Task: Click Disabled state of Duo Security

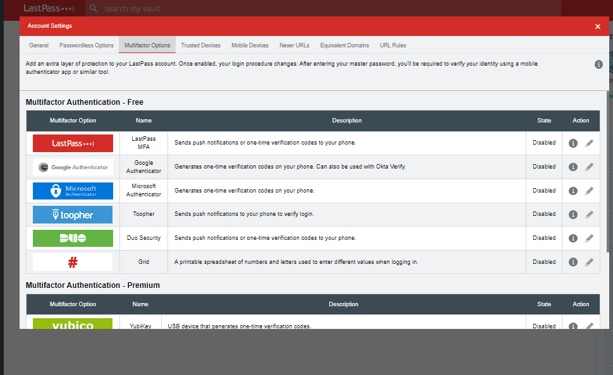Action: click(x=544, y=238)
